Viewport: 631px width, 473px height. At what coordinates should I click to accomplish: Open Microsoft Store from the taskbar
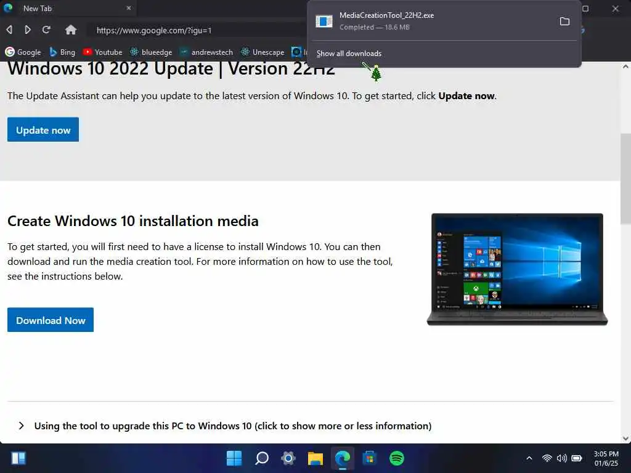coord(370,458)
